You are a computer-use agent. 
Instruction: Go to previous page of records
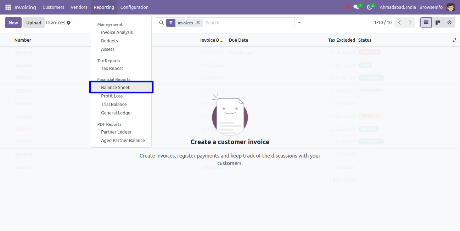399,23
